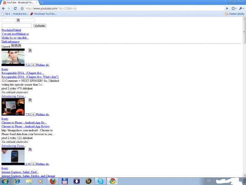This screenshot has height=185, width=246.
Task: Open second Introducing Voice... link below Chrome video
Action: coord(14,146)
